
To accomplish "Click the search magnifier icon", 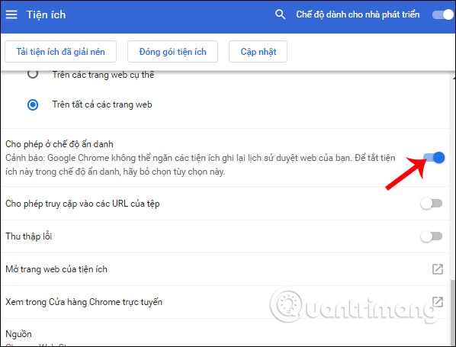I will pyautogui.click(x=280, y=14).
